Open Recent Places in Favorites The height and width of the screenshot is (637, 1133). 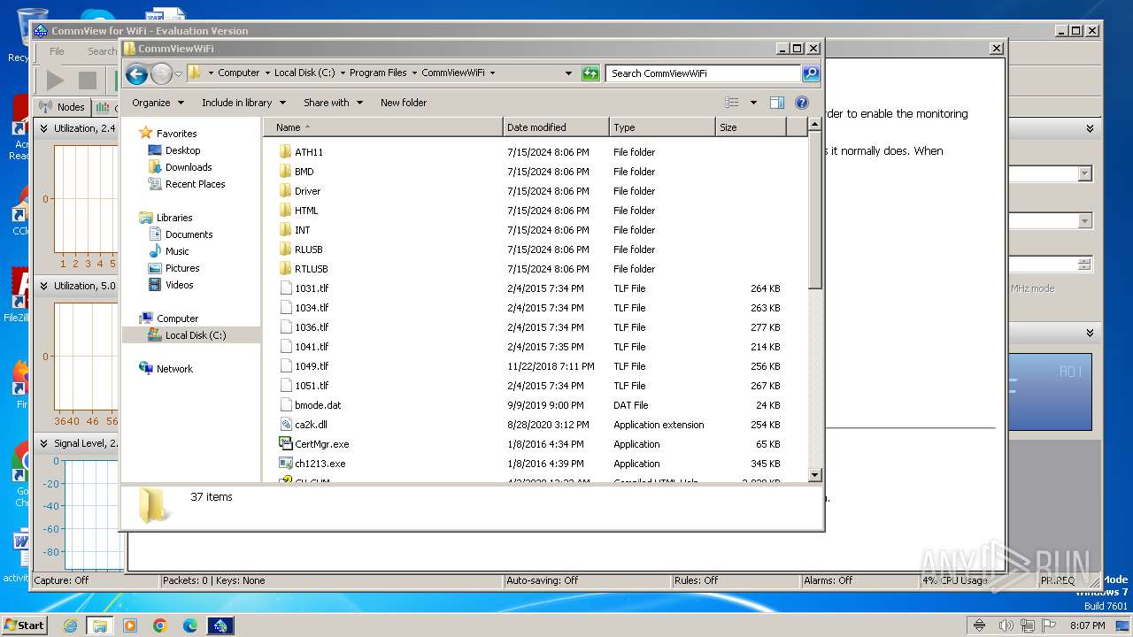click(195, 184)
